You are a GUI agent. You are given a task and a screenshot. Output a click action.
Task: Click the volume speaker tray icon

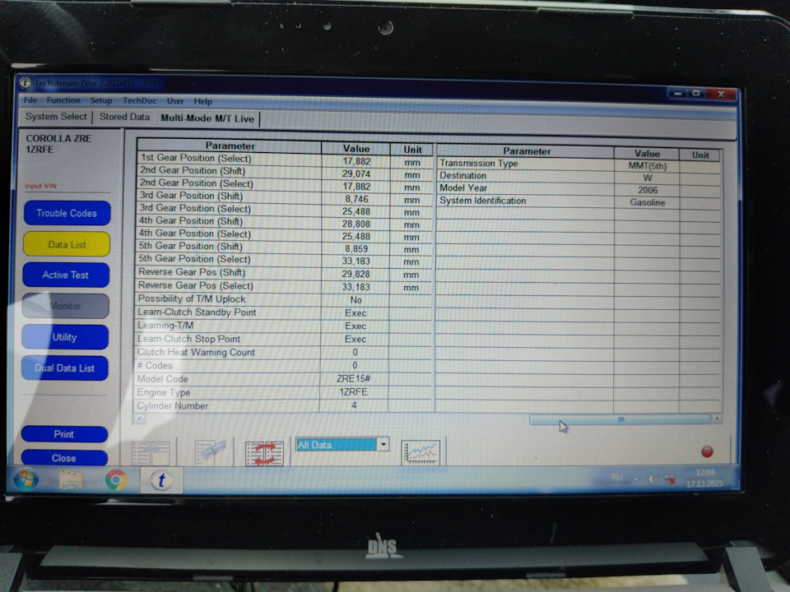(x=652, y=479)
